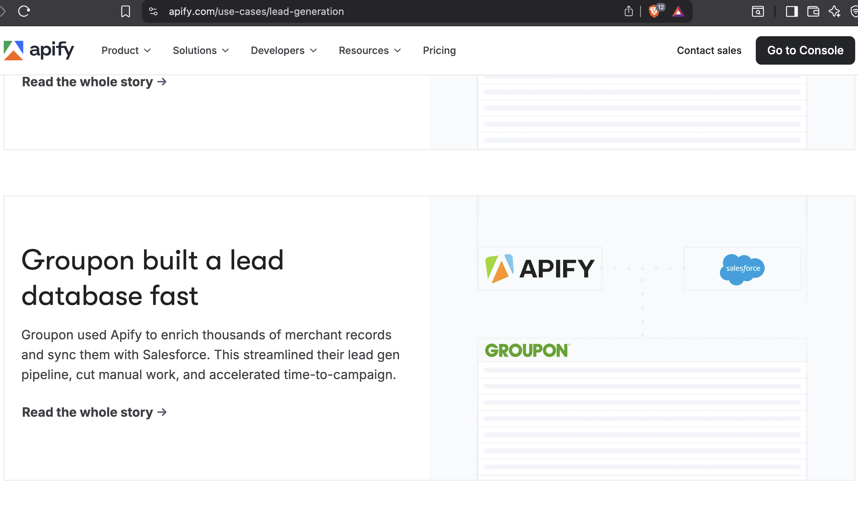Viewport: 858px width, 509px height.
Task: Reload the page with the refresh icon
Action: pos(24,11)
